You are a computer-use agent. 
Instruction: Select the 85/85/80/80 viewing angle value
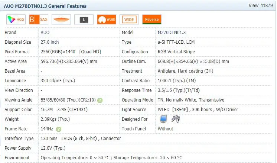click(68, 100)
